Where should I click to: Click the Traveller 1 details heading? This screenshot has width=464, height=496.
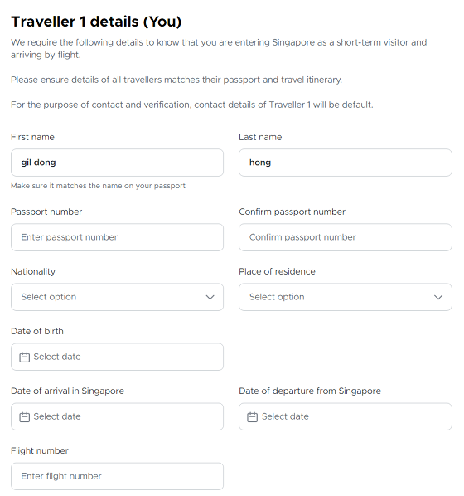point(96,22)
